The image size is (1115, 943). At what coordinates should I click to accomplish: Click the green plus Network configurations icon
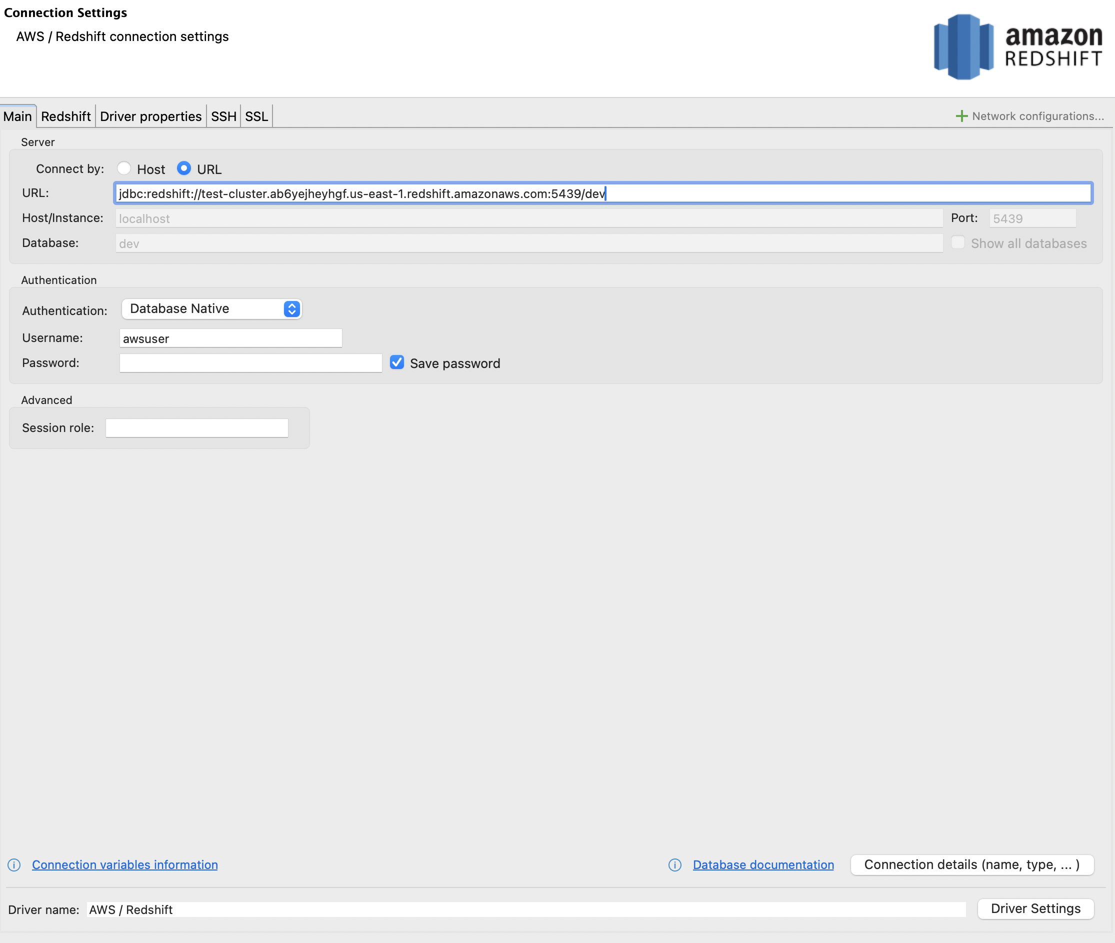click(961, 116)
